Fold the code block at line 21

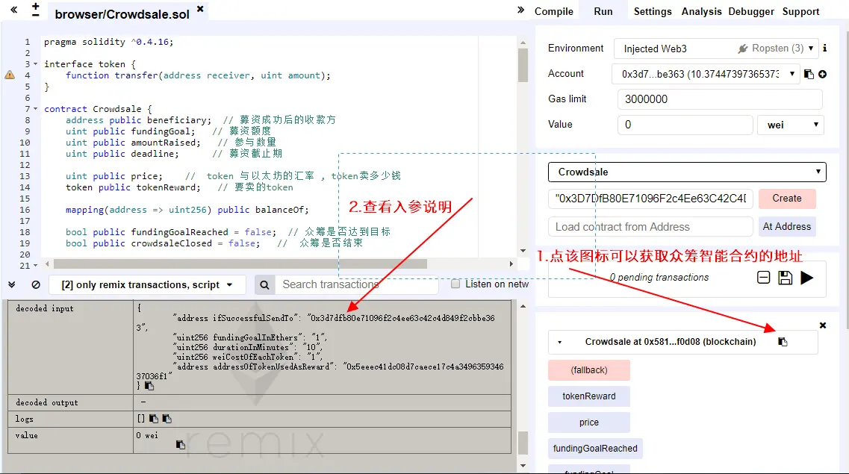[36, 266]
